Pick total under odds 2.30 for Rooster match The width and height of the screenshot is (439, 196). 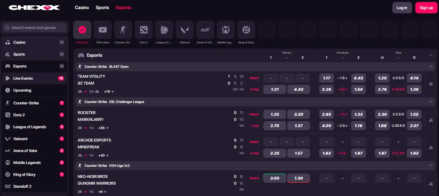pos(382,114)
